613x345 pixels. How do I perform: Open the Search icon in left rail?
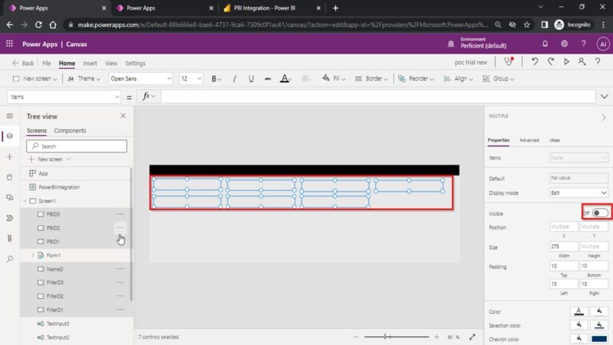(x=10, y=259)
